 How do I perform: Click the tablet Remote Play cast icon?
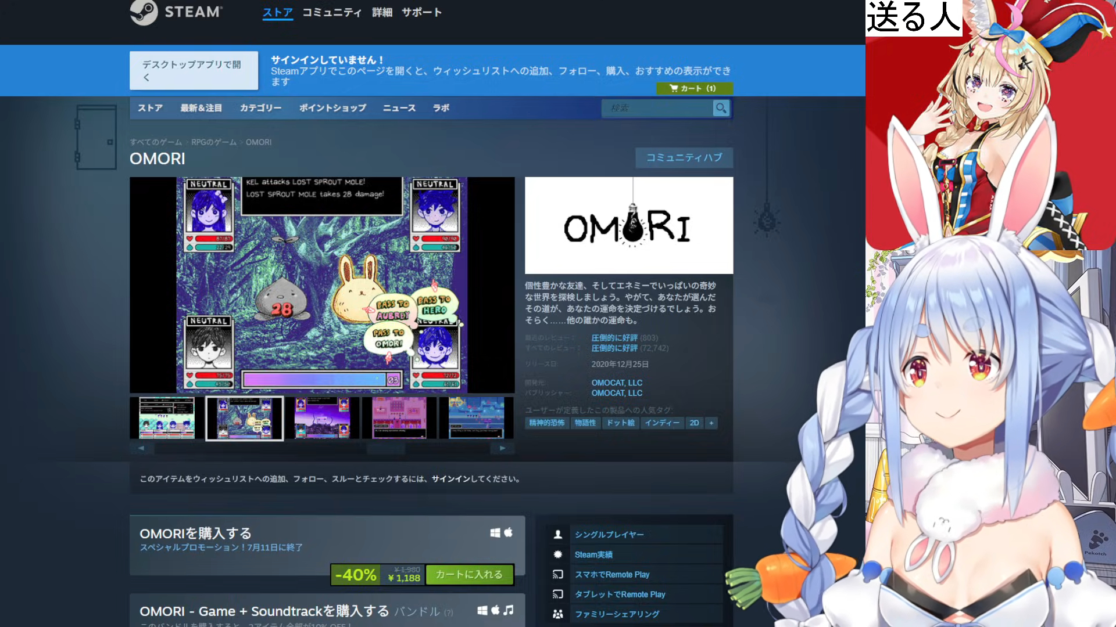click(x=557, y=594)
